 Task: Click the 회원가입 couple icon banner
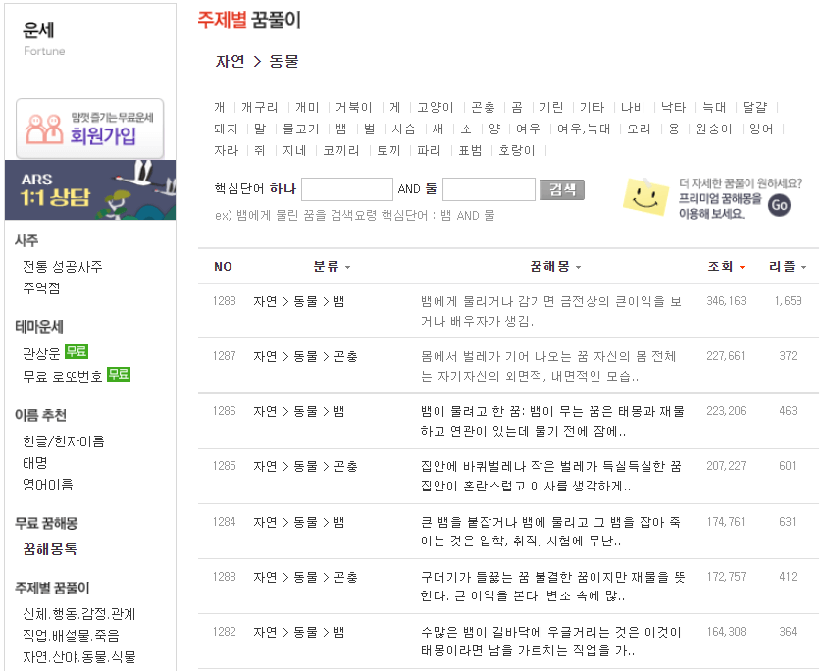point(90,129)
